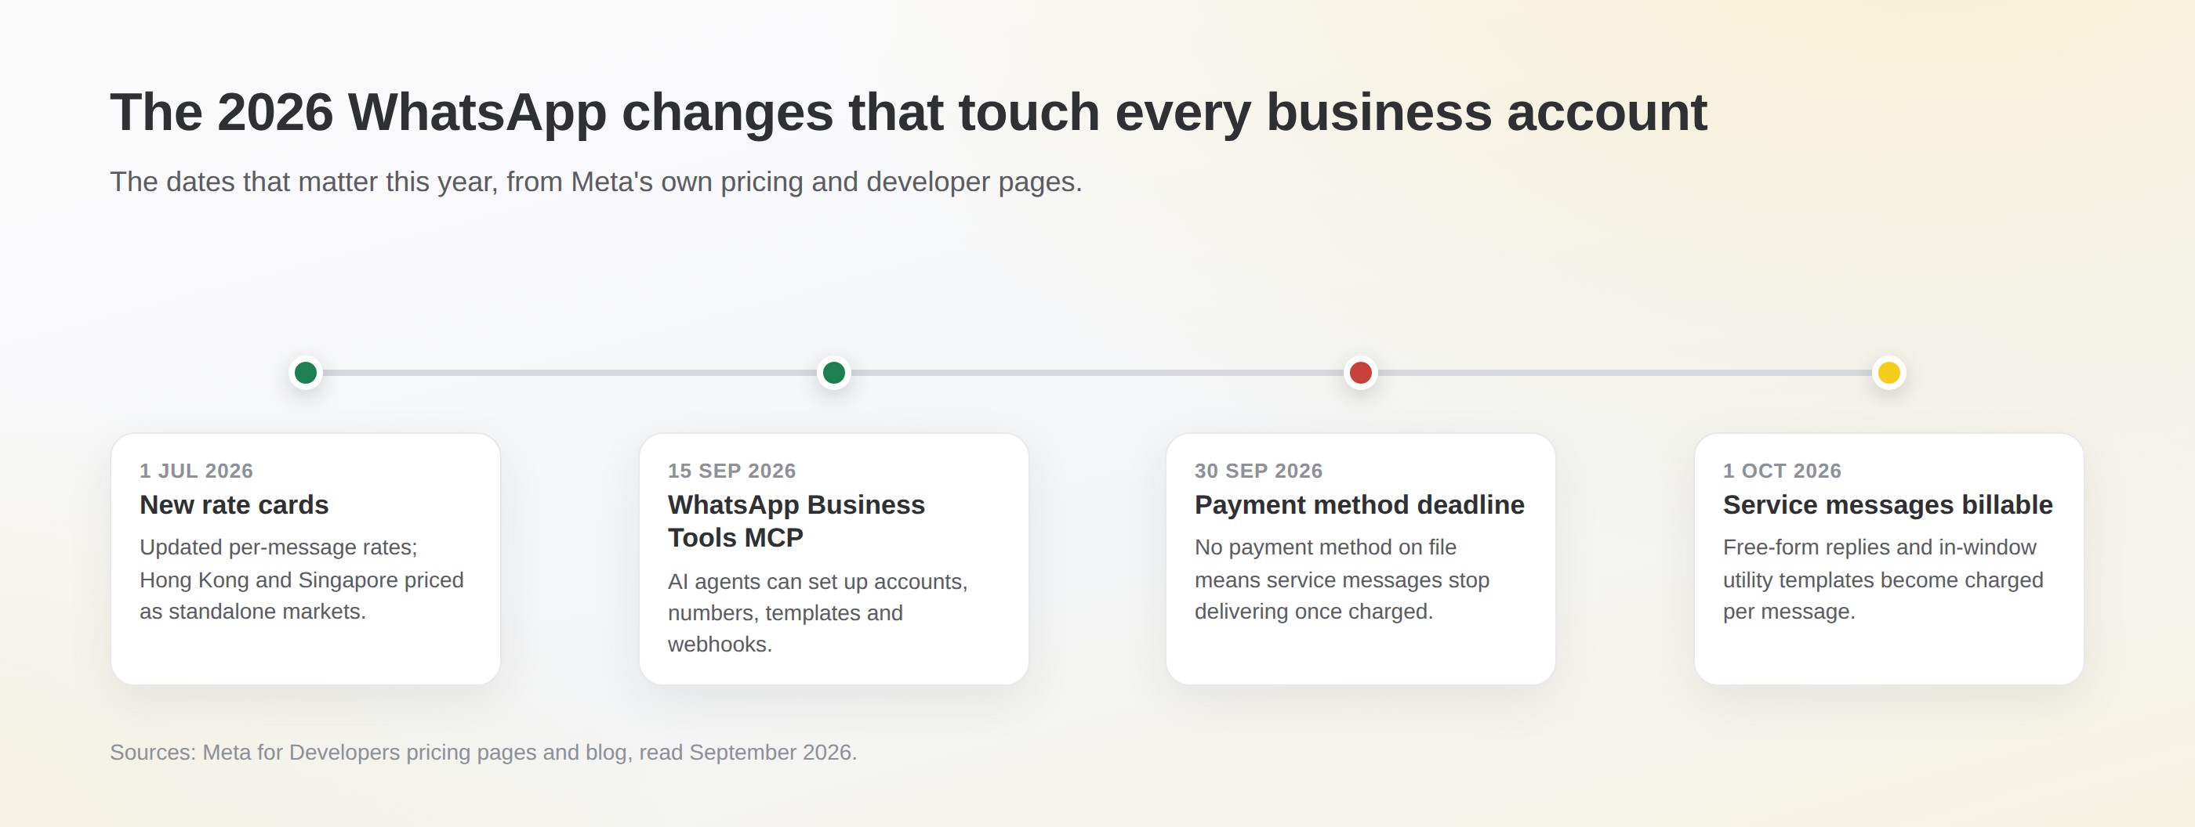The image size is (2195, 827).
Task: Click the main headline about 2026 WhatsApp changes
Action: click(x=909, y=112)
